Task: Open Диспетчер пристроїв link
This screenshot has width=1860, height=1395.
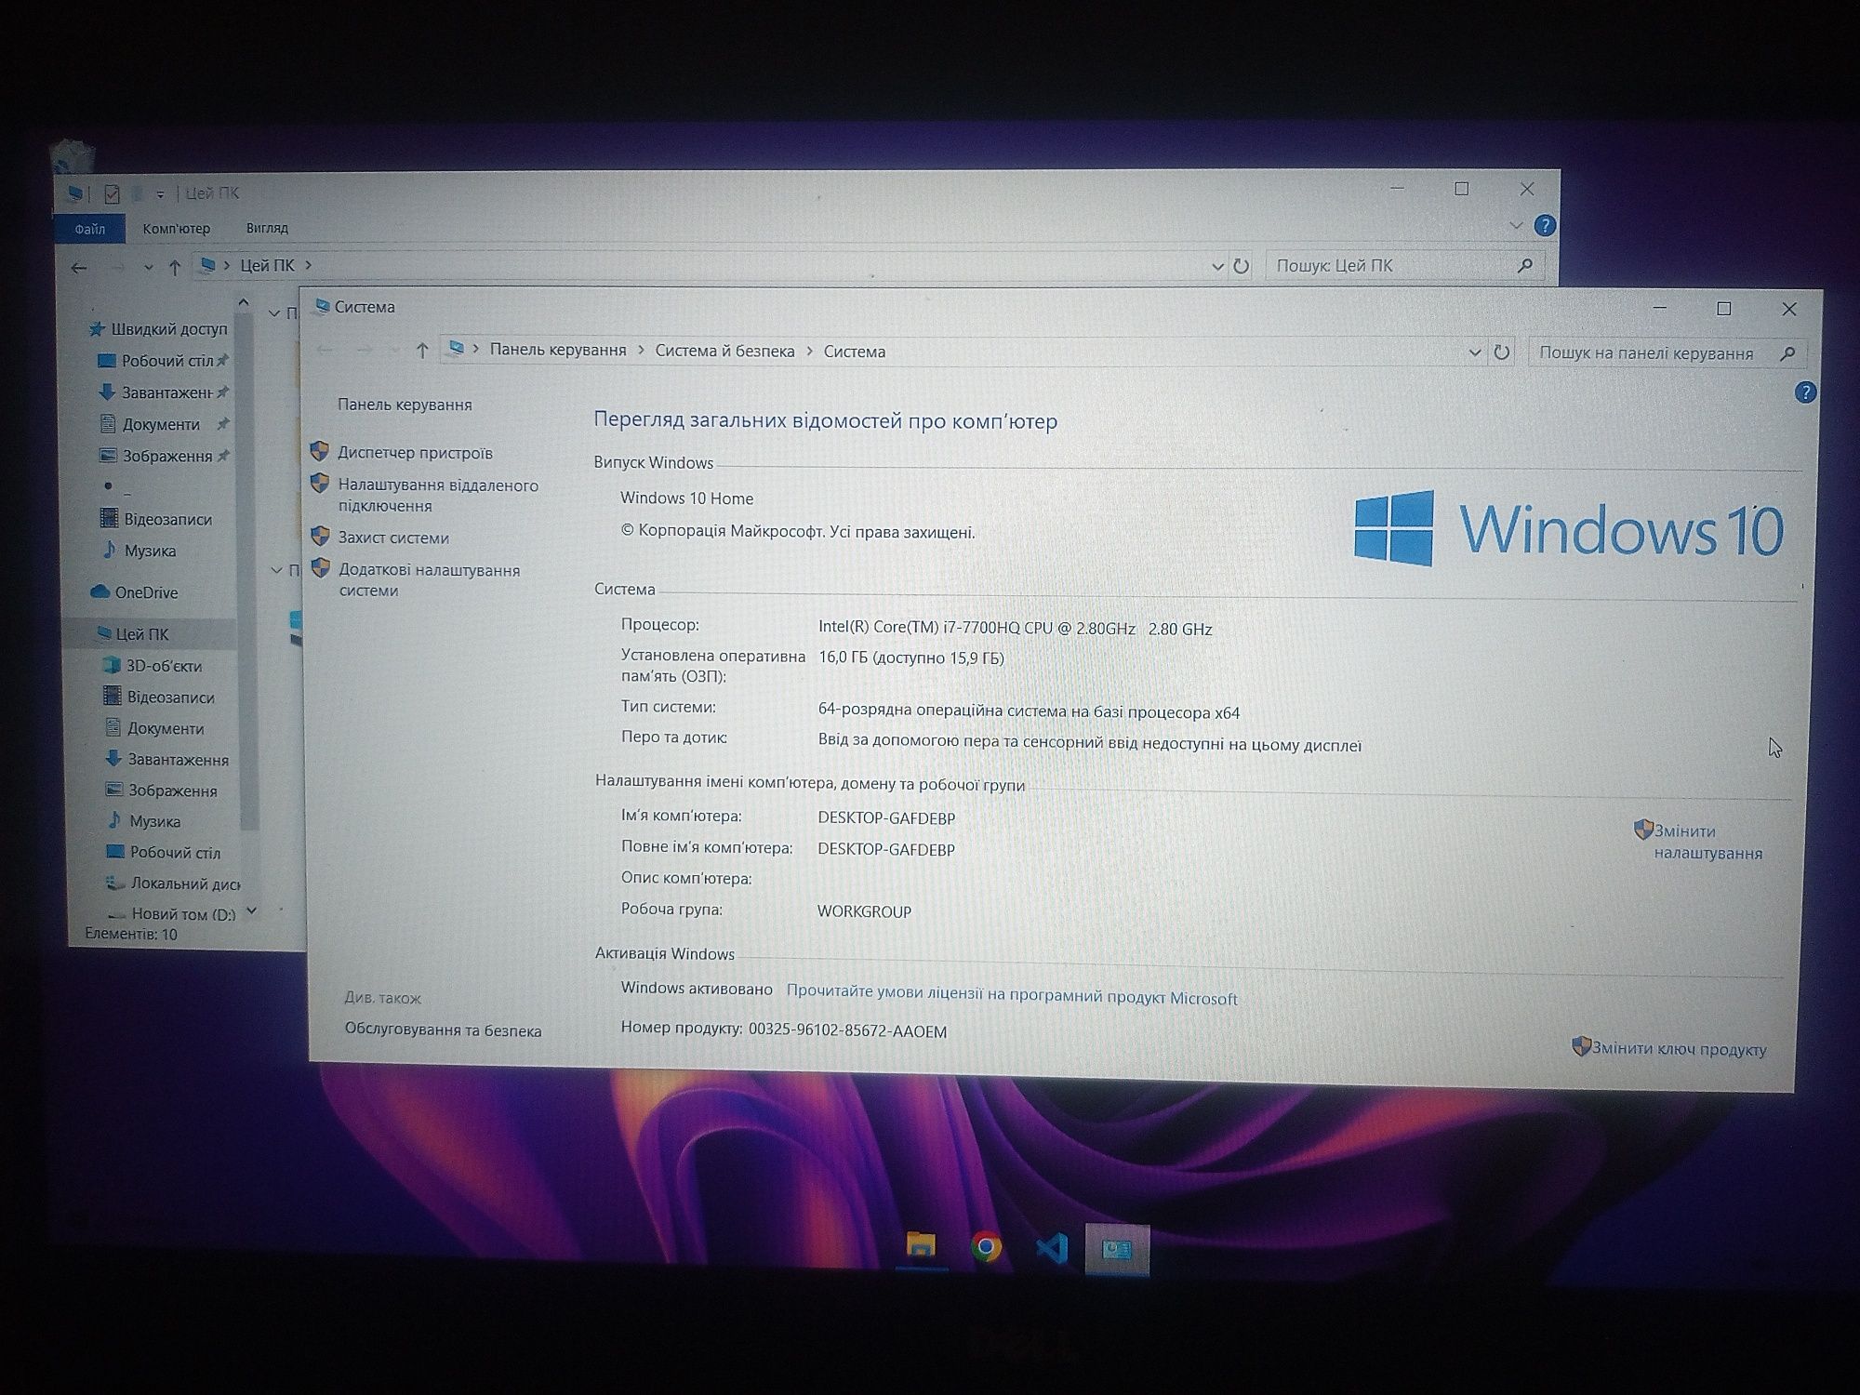Action: pos(415,453)
